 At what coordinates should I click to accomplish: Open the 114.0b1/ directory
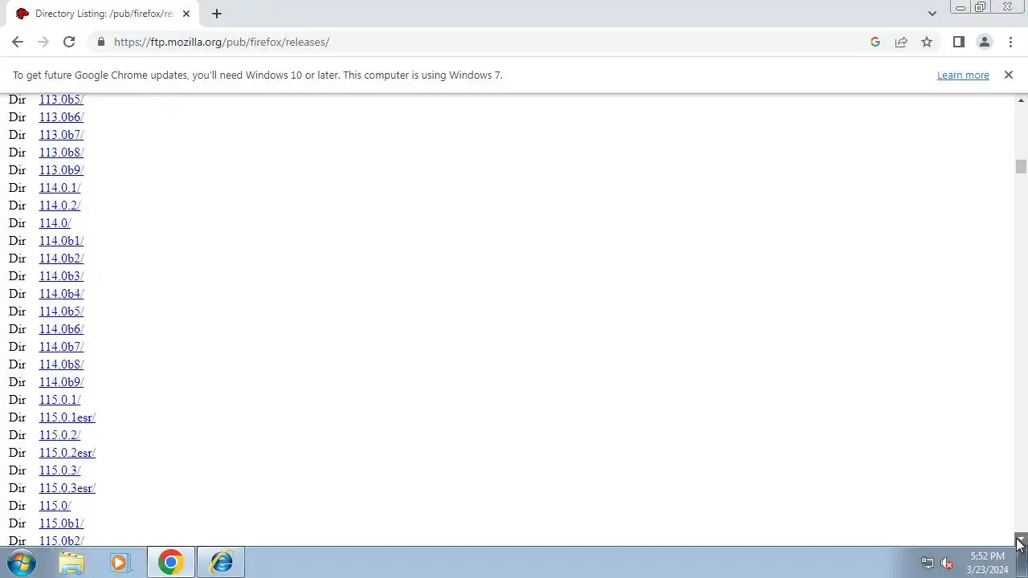(61, 241)
